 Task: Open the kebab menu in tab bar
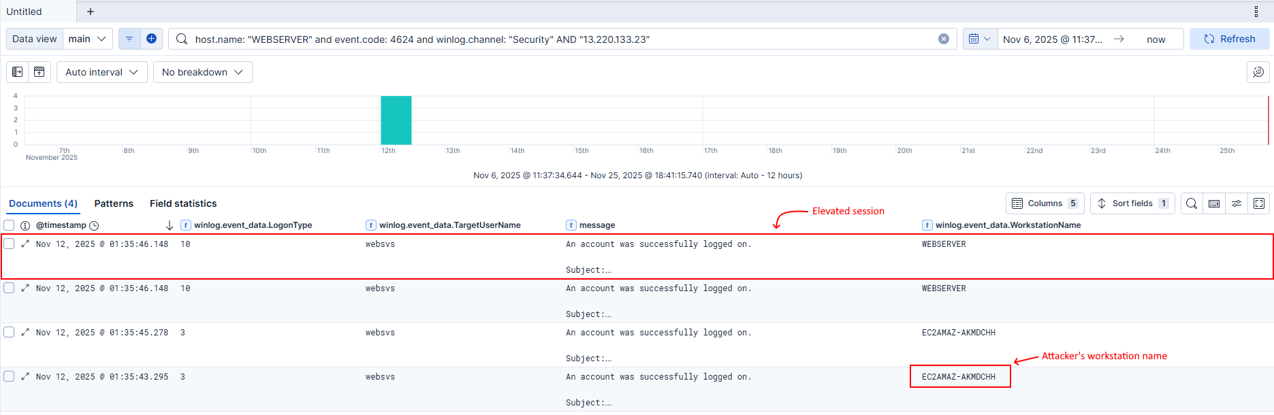pos(1256,12)
